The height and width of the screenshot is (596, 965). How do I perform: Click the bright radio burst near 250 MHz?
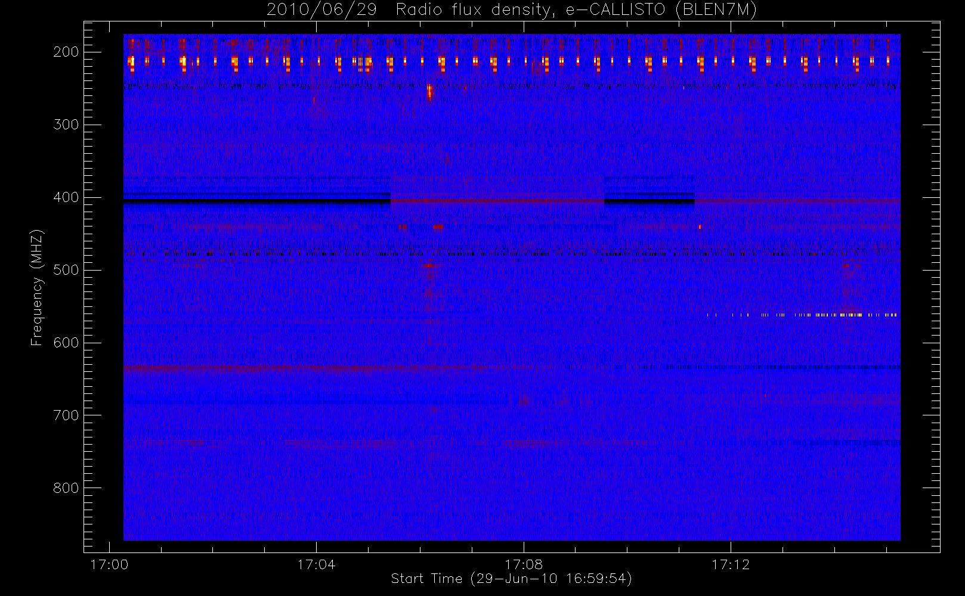(429, 92)
